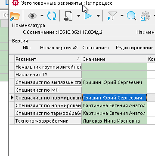Click Гришин value in выплавке стали row

(115, 82)
